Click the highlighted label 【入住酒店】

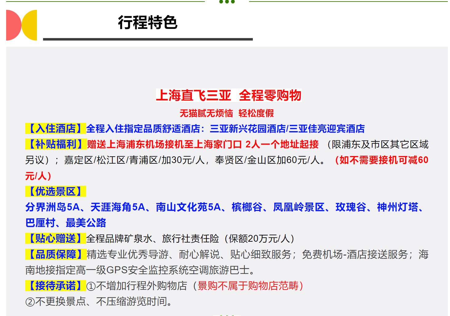[x=55, y=128]
